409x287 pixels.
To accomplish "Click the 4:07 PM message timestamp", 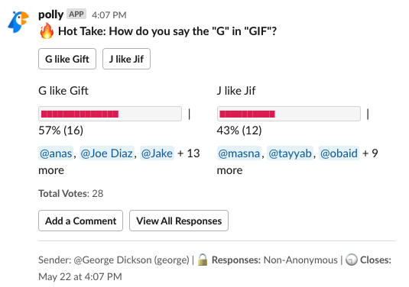I will (x=109, y=15).
